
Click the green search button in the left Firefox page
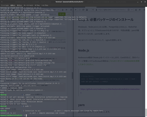62,14
